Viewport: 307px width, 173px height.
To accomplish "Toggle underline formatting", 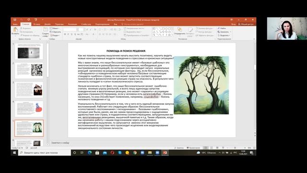I will [71, 34].
